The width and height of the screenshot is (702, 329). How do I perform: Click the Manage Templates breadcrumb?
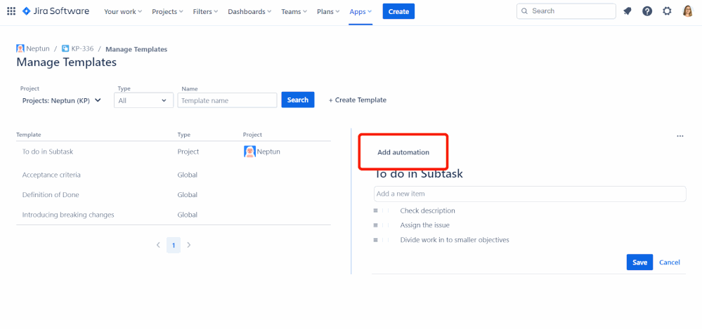(136, 49)
